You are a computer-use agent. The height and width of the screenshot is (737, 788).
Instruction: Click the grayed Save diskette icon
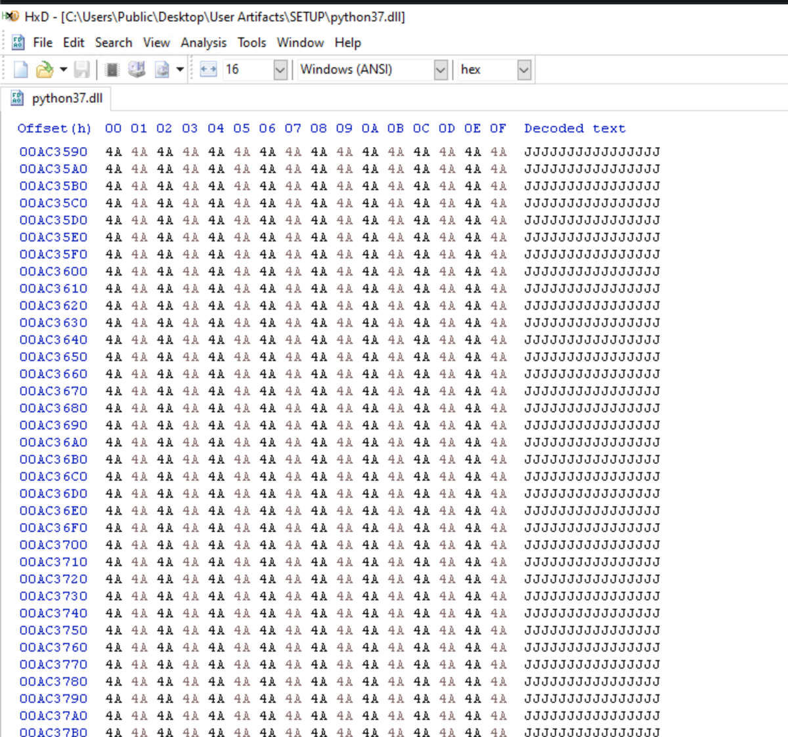[x=82, y=70]
